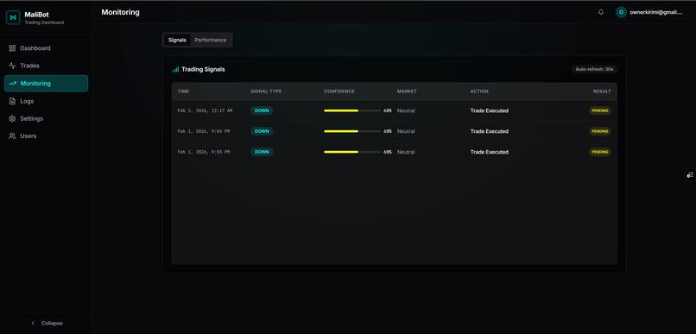
Task: Click the DOWN badge in the 9:03 PM row
Action: click(262, 152)
